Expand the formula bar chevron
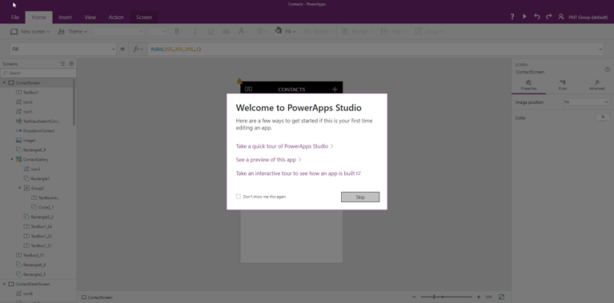 (x=601, y=50)
